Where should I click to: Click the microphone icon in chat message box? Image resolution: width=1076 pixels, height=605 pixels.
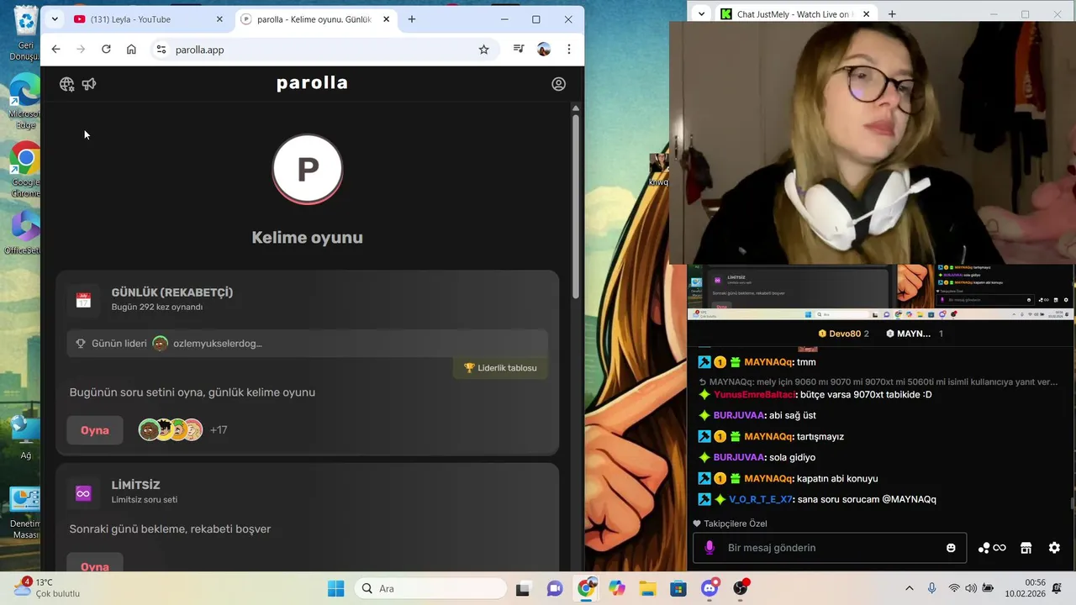click(709, 548)
